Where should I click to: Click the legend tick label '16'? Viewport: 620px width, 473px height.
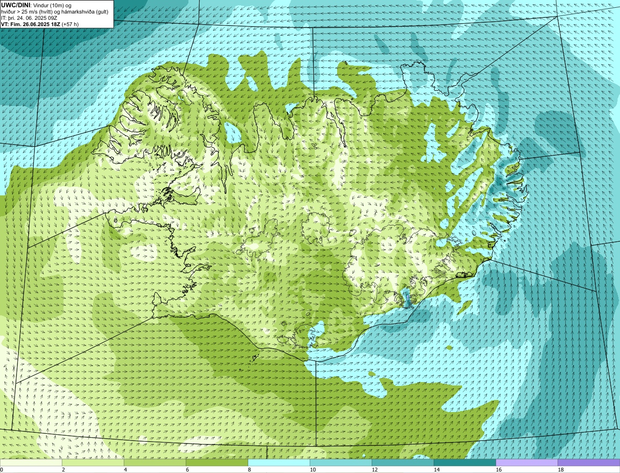[499, 470]
